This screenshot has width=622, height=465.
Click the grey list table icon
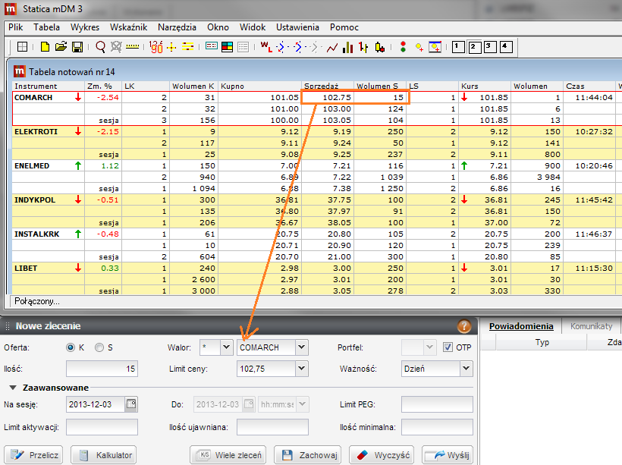click(243, 47)
